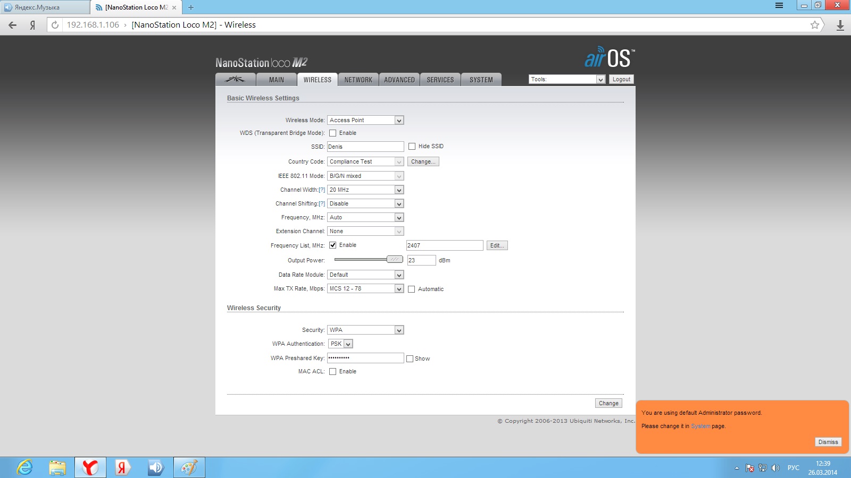This screenshot has width=851, height=478.
Task: Focus the WPA Preshared Key field
Action: point(365,358)
